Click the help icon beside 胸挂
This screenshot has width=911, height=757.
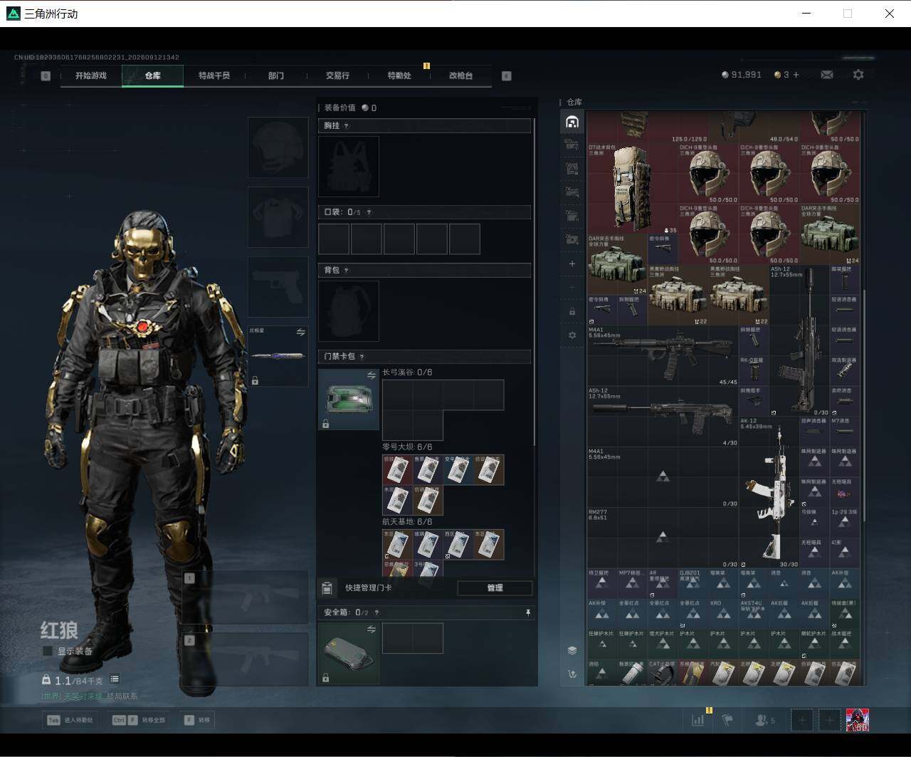click(347, 126)
